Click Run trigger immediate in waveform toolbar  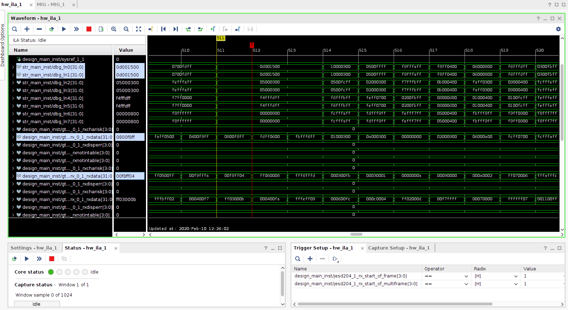76,29
